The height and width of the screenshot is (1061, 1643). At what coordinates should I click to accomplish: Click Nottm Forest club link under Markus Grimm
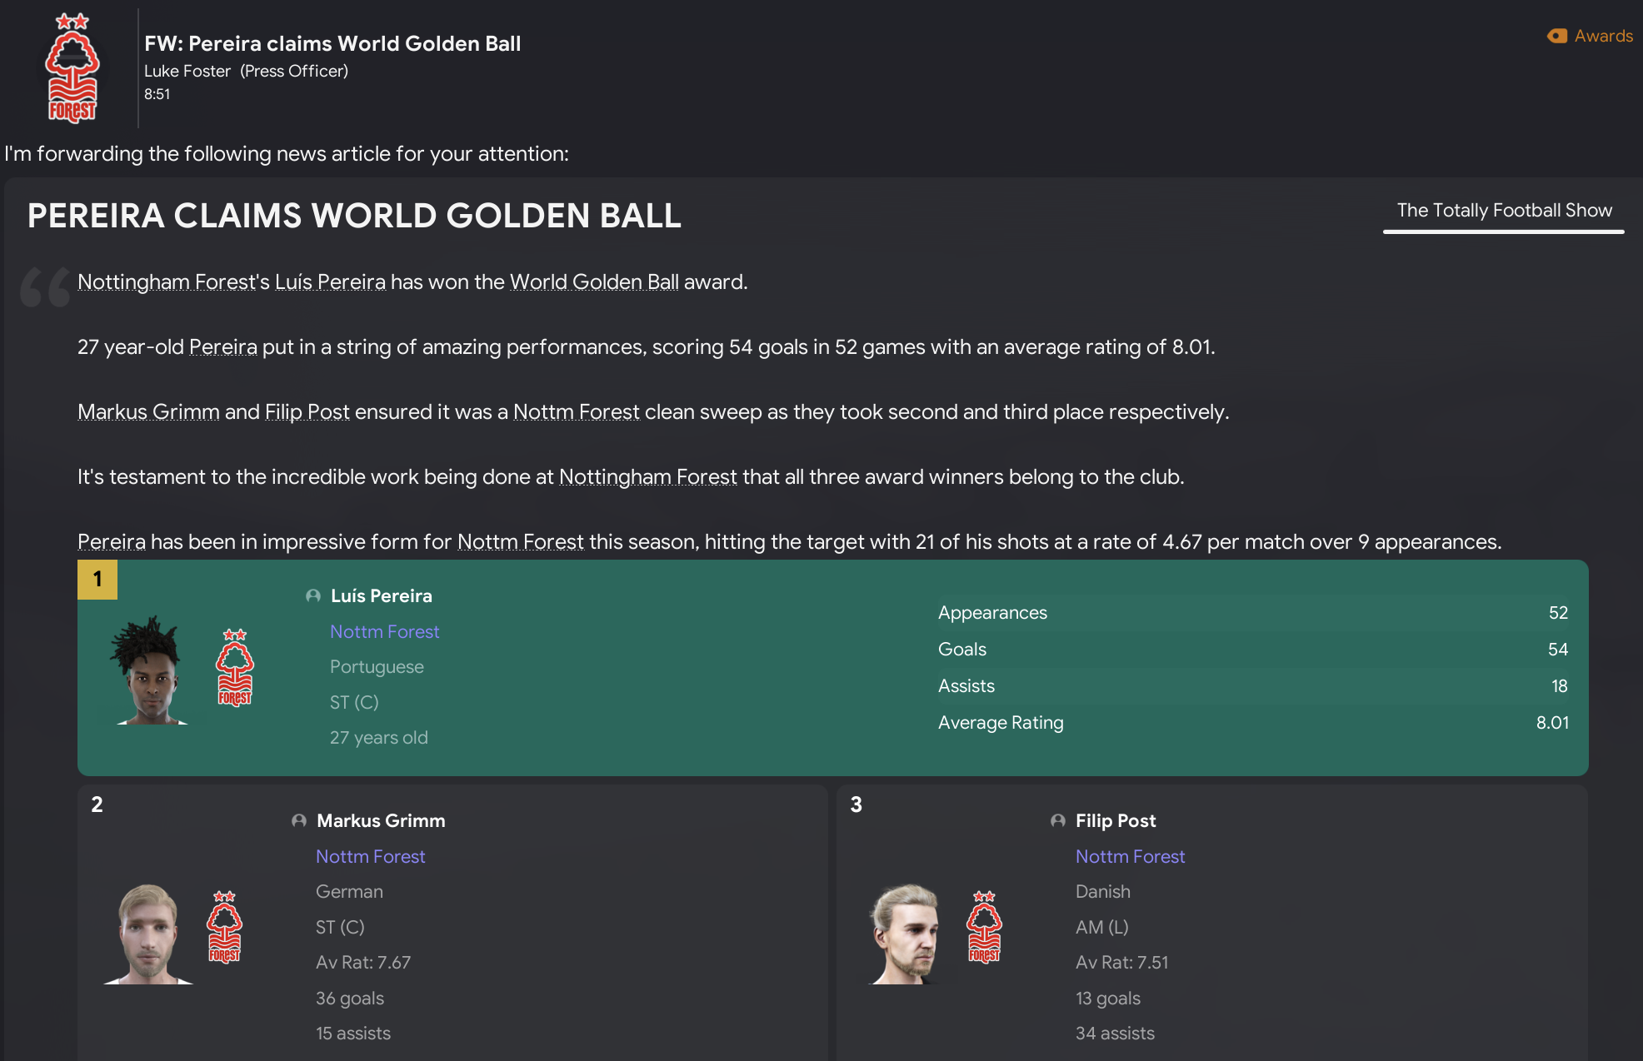370,857
